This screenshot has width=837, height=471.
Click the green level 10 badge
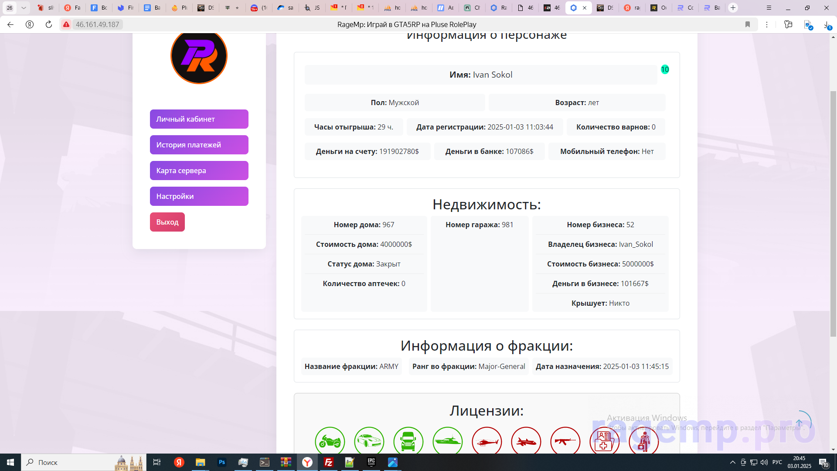[665, 69]
